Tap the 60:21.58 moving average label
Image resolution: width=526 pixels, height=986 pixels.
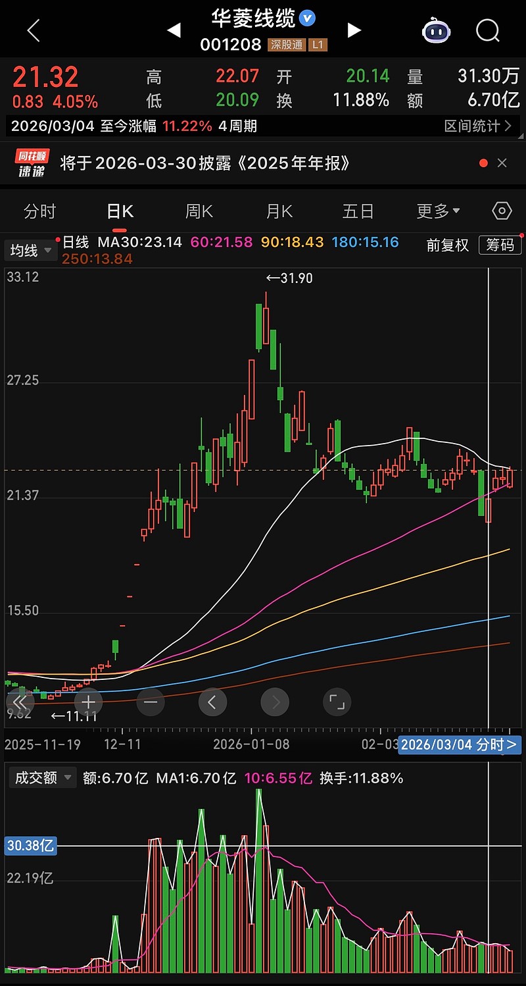[x=222, y=242]
